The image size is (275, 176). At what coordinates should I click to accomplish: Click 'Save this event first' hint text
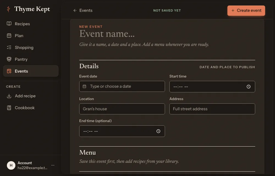coord(129,161)
